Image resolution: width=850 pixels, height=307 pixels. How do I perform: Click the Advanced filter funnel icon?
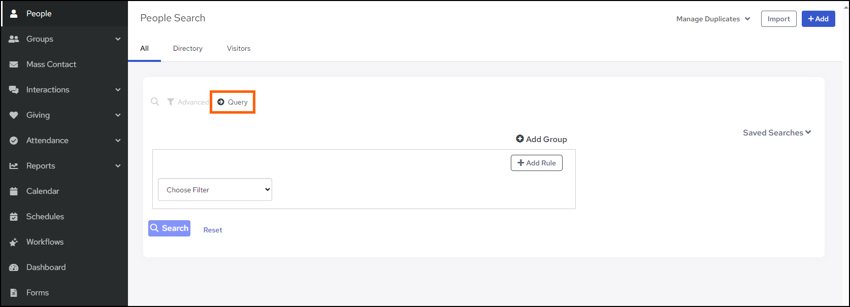pos(171,102)
